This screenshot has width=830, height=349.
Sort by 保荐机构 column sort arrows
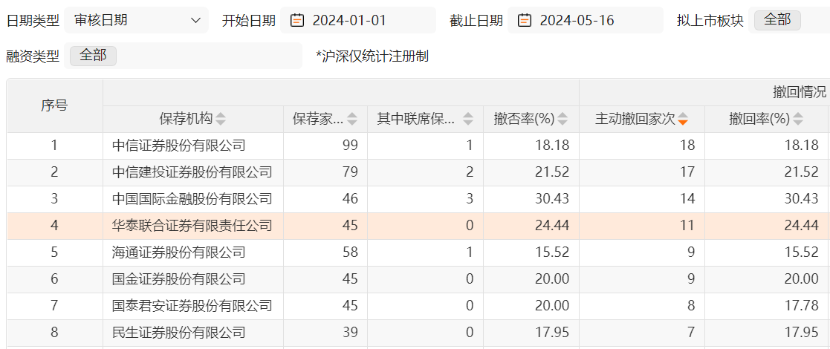tap(221, 120)
